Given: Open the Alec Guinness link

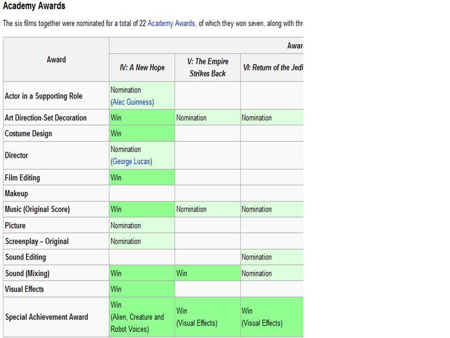Looking at the screenshot, I should [132, 102].
